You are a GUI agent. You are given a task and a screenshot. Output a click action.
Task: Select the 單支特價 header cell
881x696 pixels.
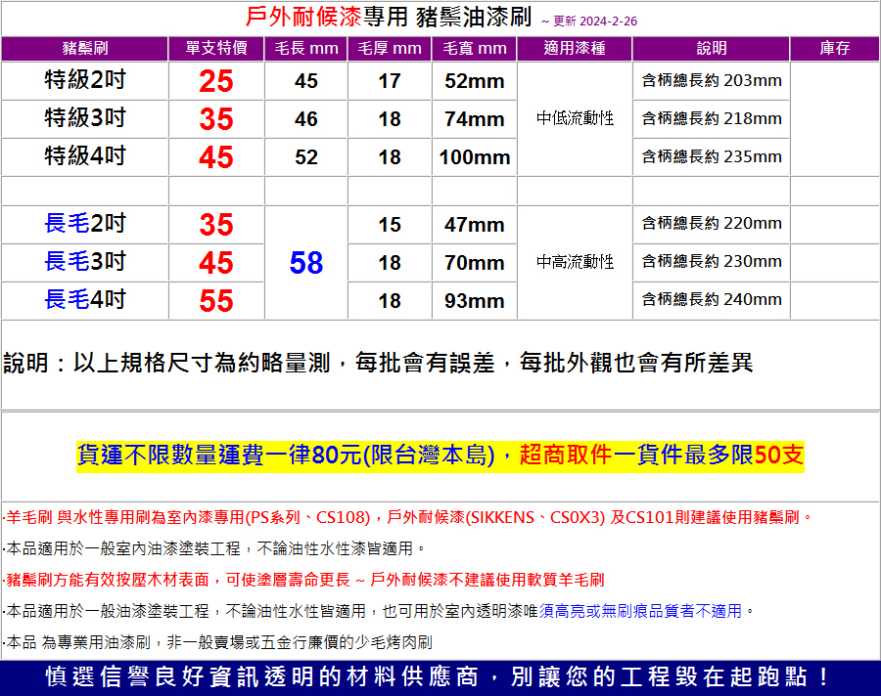coord(216,48)
